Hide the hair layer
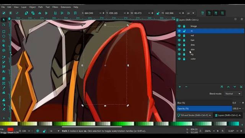 pos(179,40)
